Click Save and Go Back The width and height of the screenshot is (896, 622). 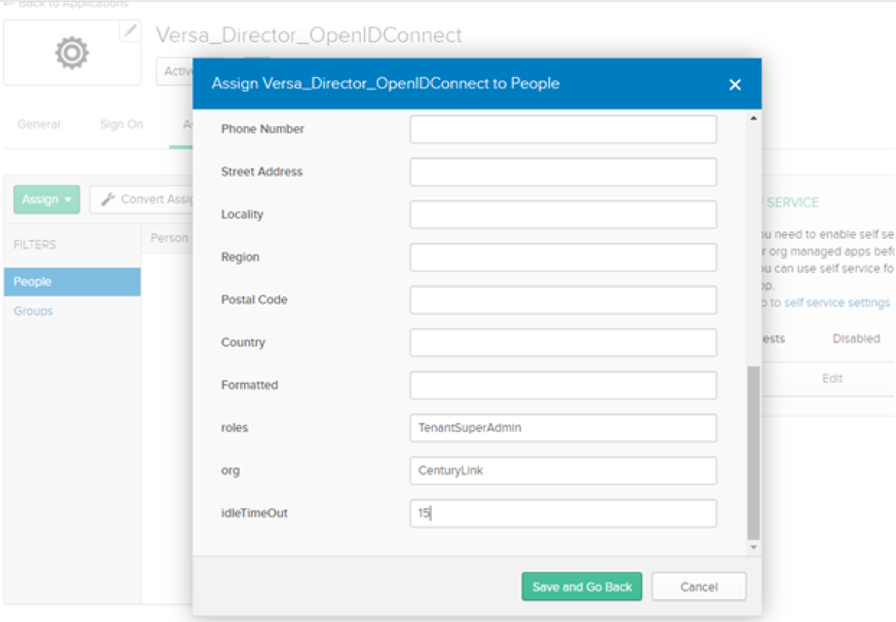pyautogui.click(x=581, y=586)
